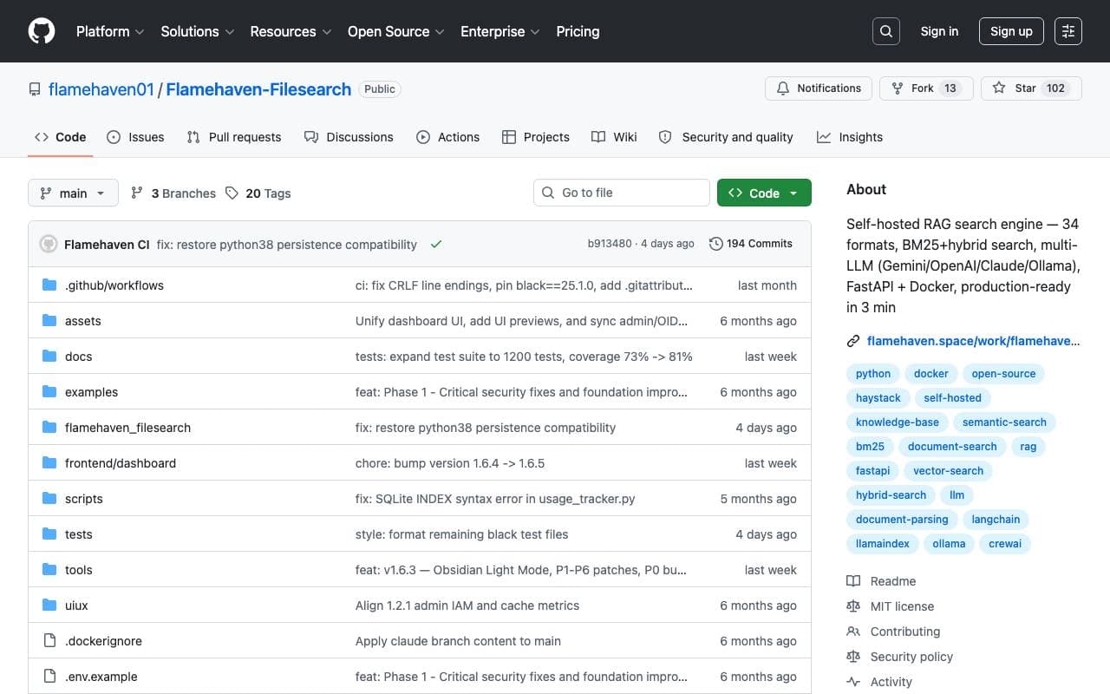This screenshot has height=694, width=1110.
Task: Click the Fork icon button
Action: (926, 88)
